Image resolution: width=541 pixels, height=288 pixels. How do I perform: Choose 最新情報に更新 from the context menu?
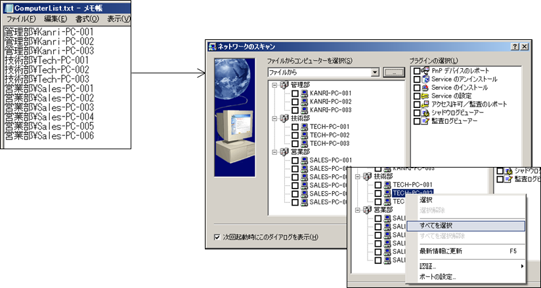point(465,251)
